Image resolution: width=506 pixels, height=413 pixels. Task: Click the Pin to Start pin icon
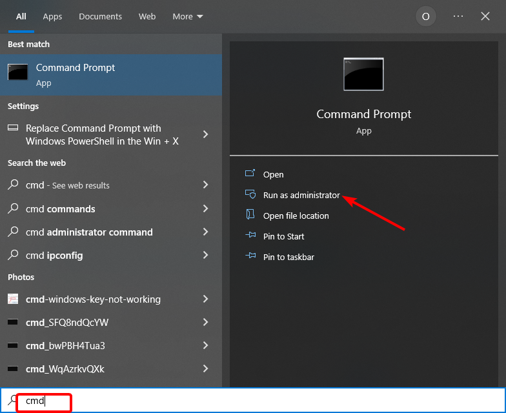(250, 235)
